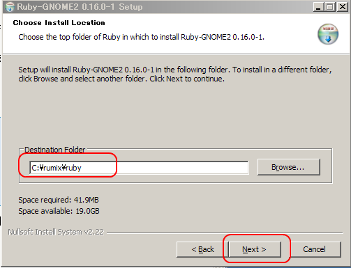Click the installer icon in title bar
351x268 pixels.
[x=10, y=7]
